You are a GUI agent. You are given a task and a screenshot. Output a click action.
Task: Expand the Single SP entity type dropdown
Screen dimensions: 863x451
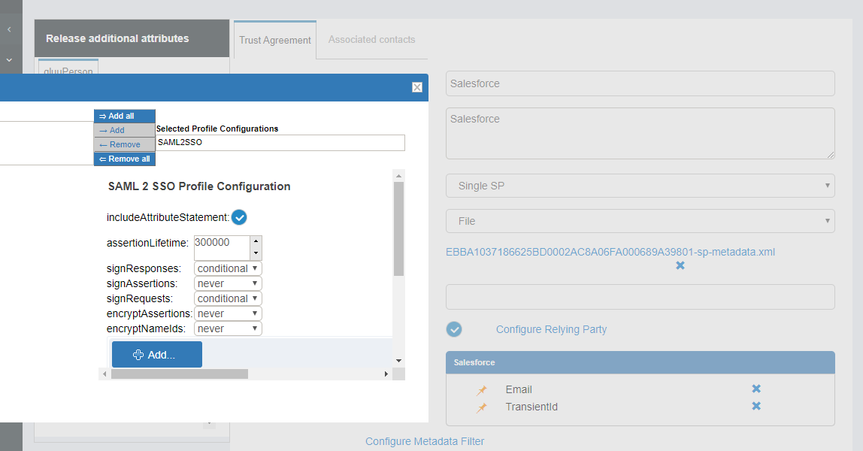[640, 186]
